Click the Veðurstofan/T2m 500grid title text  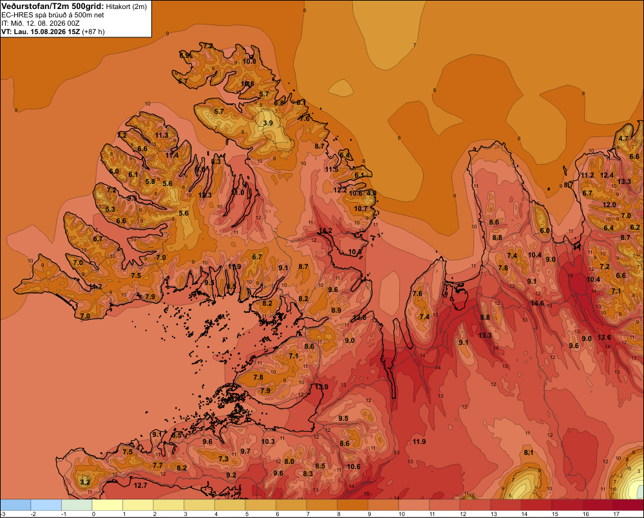point(53,6)
